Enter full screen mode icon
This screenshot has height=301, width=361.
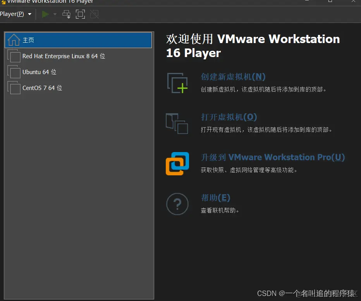(x=80, y=14)
